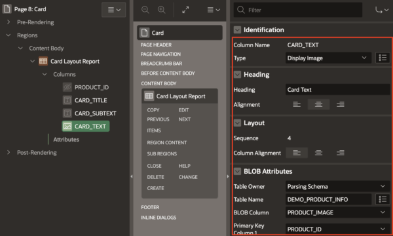Select the BREADCRUMB BAR position
This screenshot has height=236, width=393.
click(x=161, y=64)
